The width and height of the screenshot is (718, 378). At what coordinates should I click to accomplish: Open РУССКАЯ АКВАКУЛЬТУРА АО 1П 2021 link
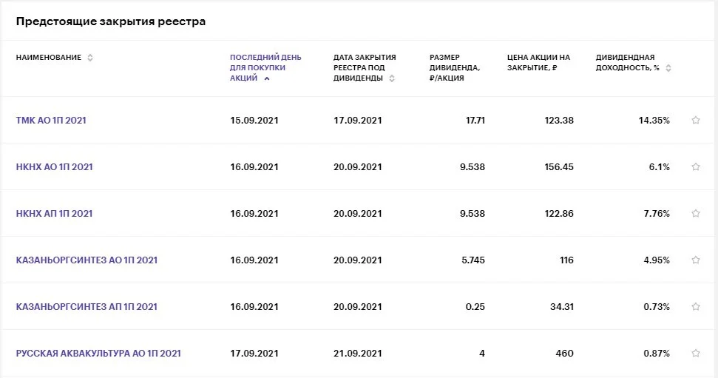tap(98, 354)
